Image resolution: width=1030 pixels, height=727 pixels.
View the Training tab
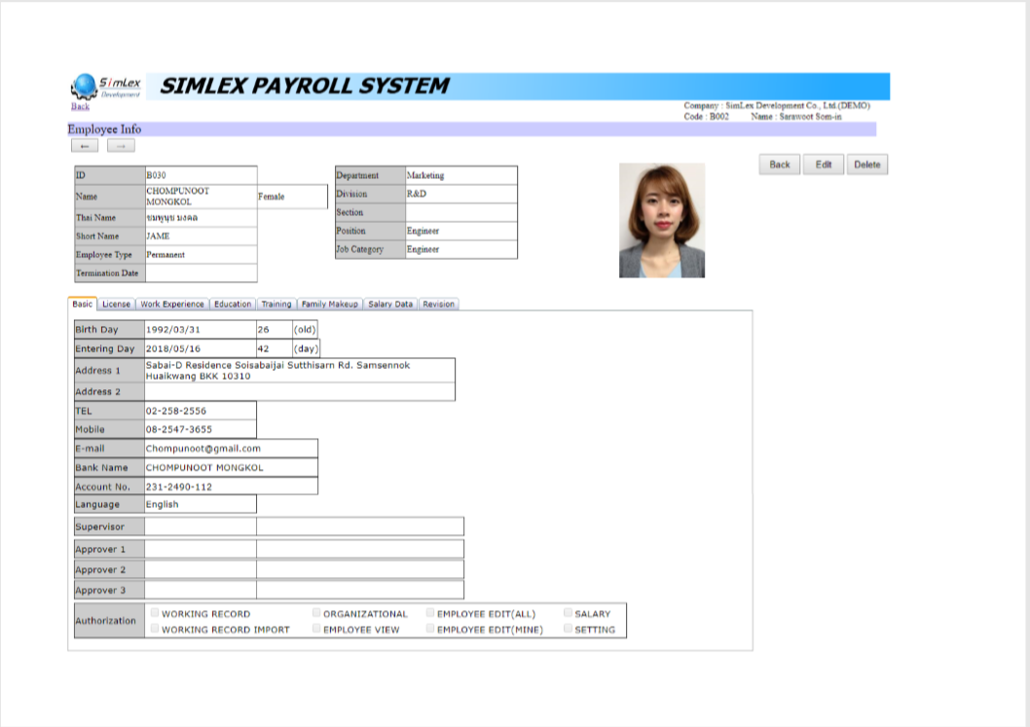click(x=276, y=304)
